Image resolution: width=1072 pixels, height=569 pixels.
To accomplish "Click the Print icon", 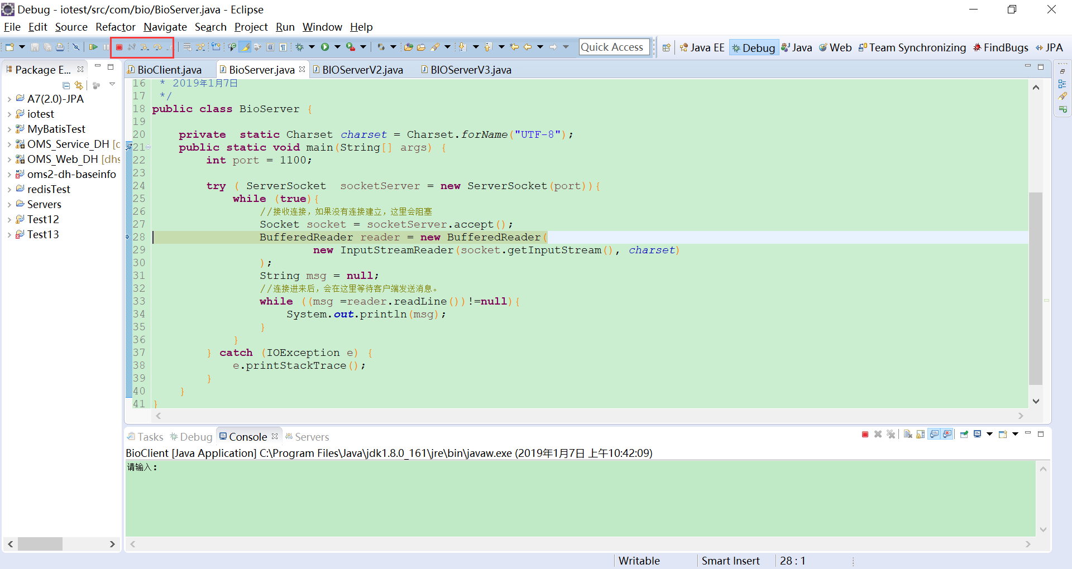I will pyautogui.click(x=60, y=47).
